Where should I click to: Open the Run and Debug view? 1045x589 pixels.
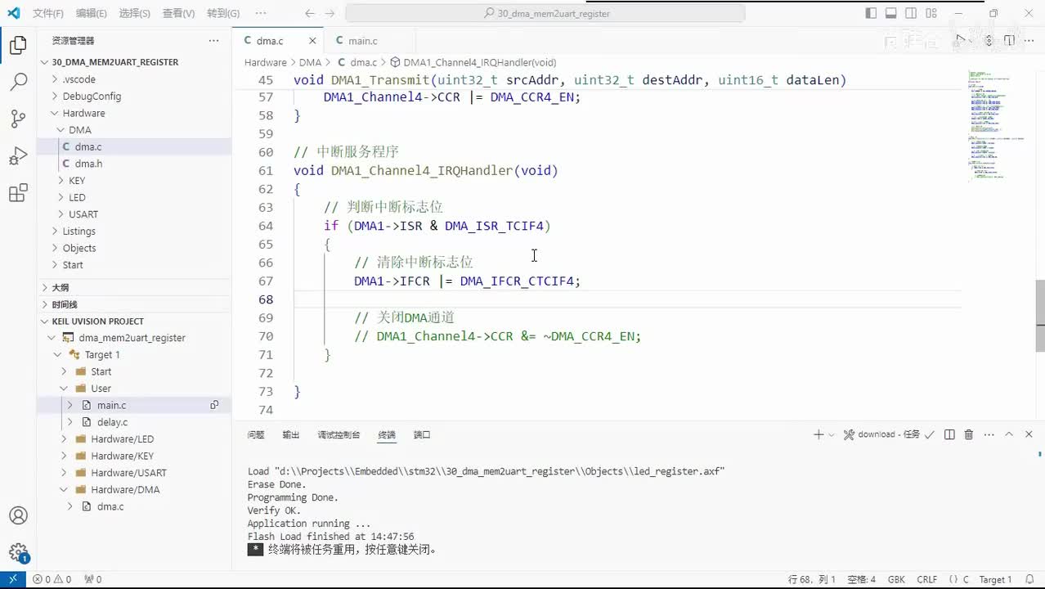click(x=18, y=156)
